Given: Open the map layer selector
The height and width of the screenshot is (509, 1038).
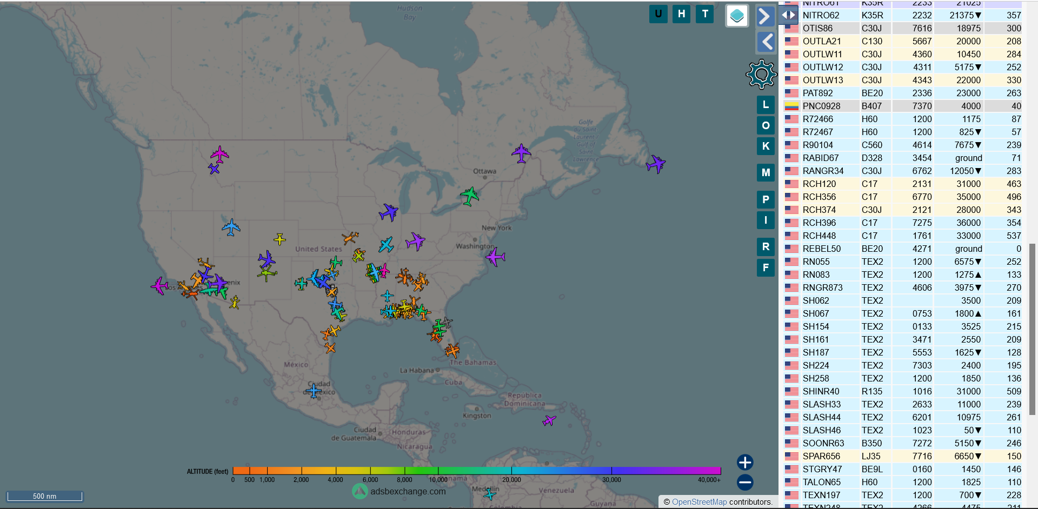Looking at the screenshot, I should tap(737, 16).
